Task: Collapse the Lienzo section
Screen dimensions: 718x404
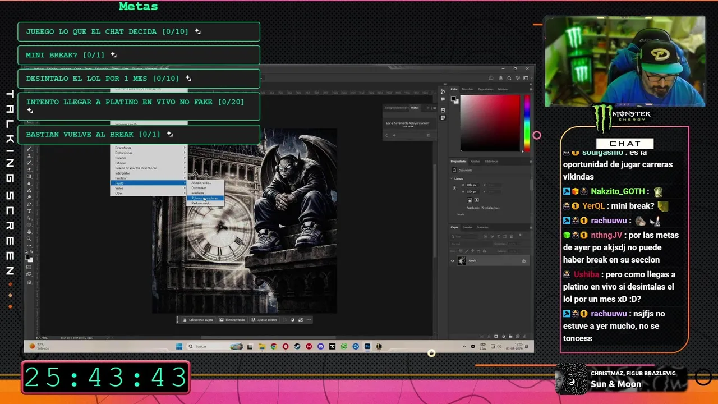Action: pos(452,178)
